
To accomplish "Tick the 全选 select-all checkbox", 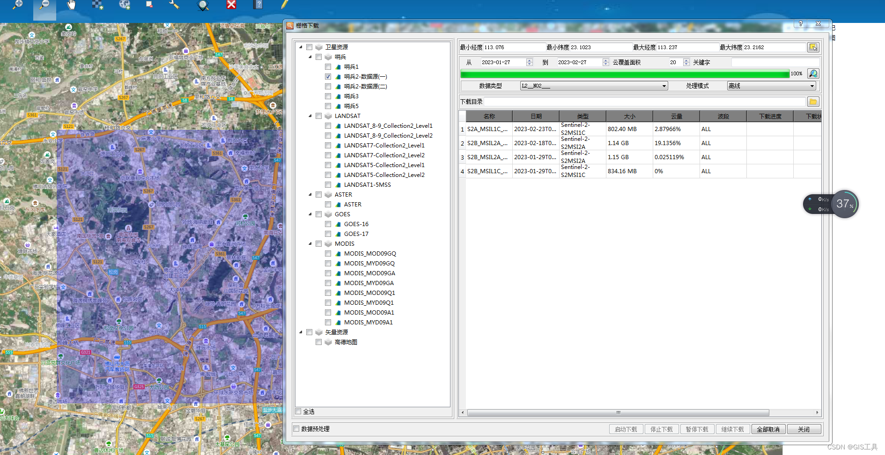I will coord(298,411).
